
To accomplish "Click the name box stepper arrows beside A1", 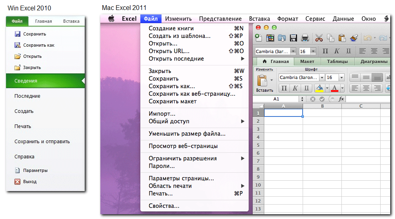I will [302, 99].
